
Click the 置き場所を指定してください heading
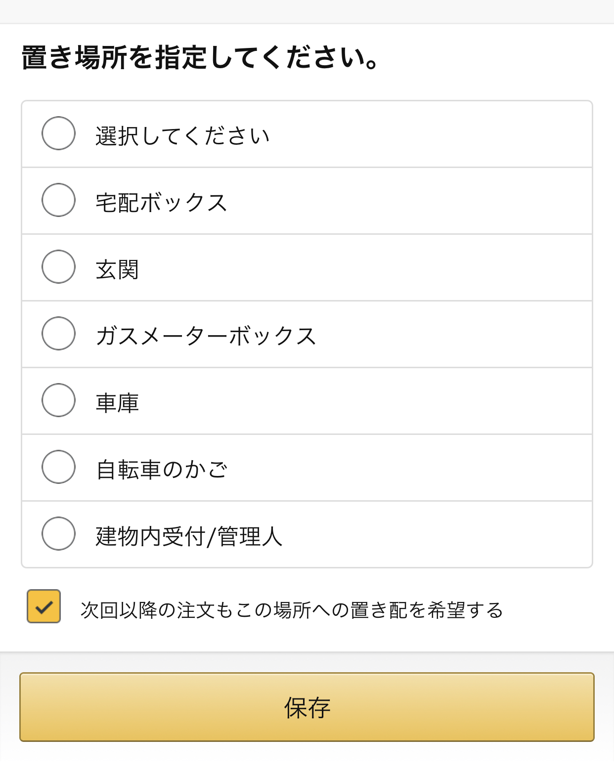click(200, 57)
